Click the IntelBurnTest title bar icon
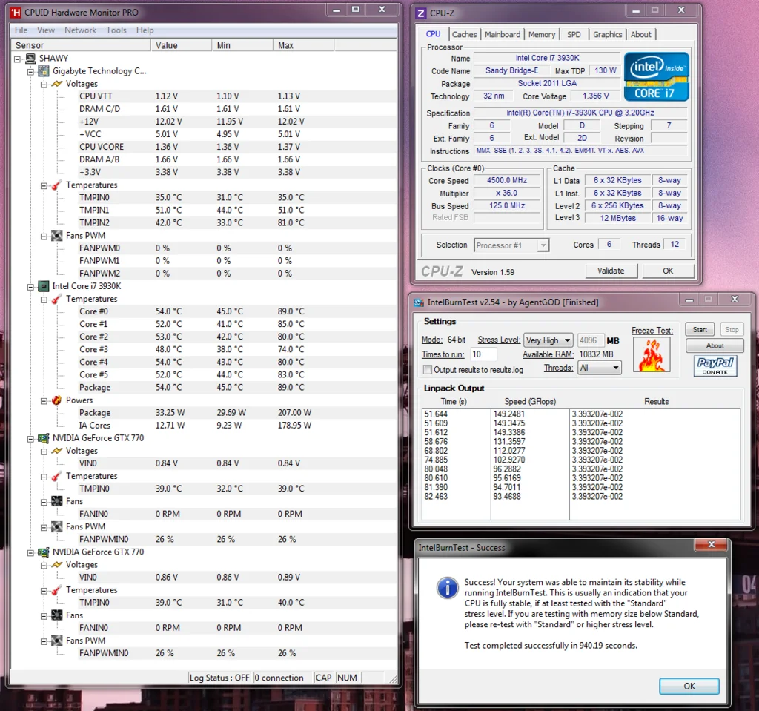Screen dimensions: 759x711 tap(419, 302)
